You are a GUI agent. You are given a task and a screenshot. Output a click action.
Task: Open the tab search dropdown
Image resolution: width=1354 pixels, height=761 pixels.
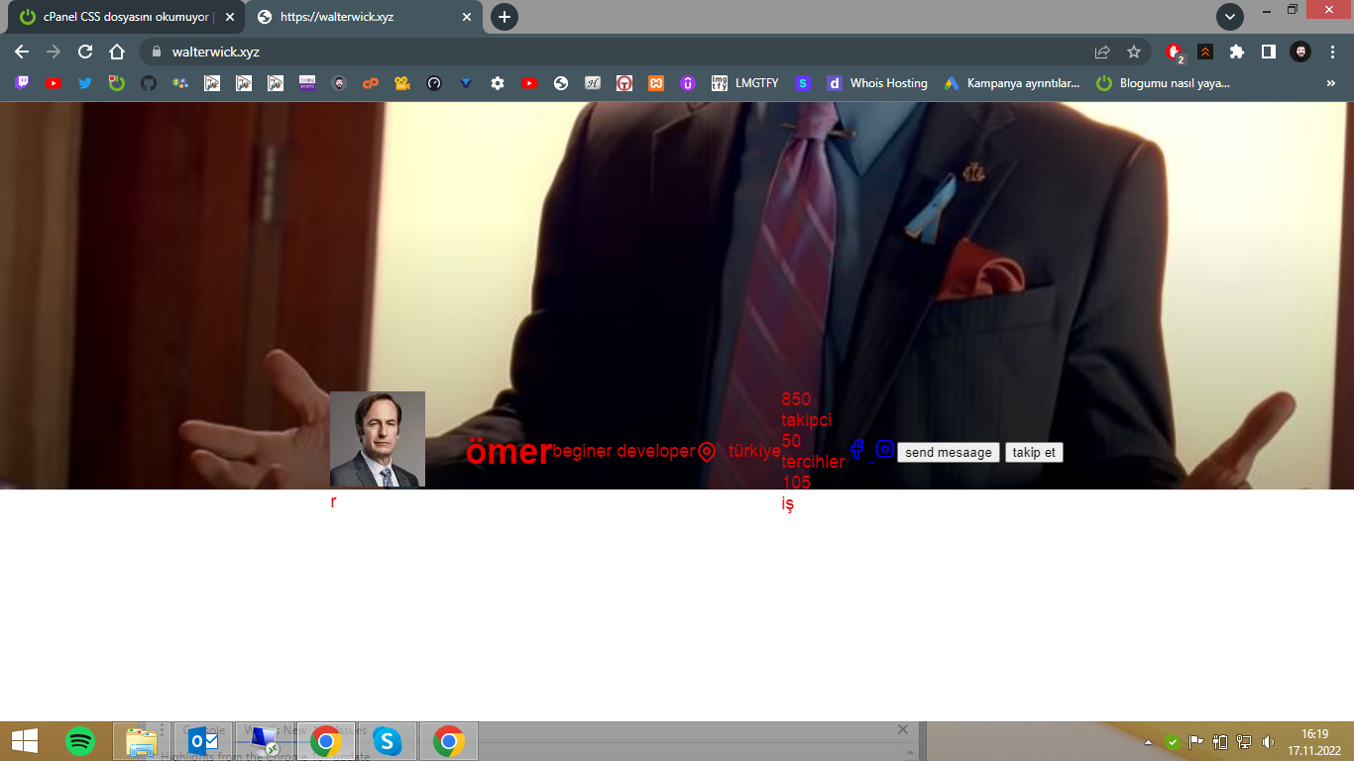[x=1230, y=16]
